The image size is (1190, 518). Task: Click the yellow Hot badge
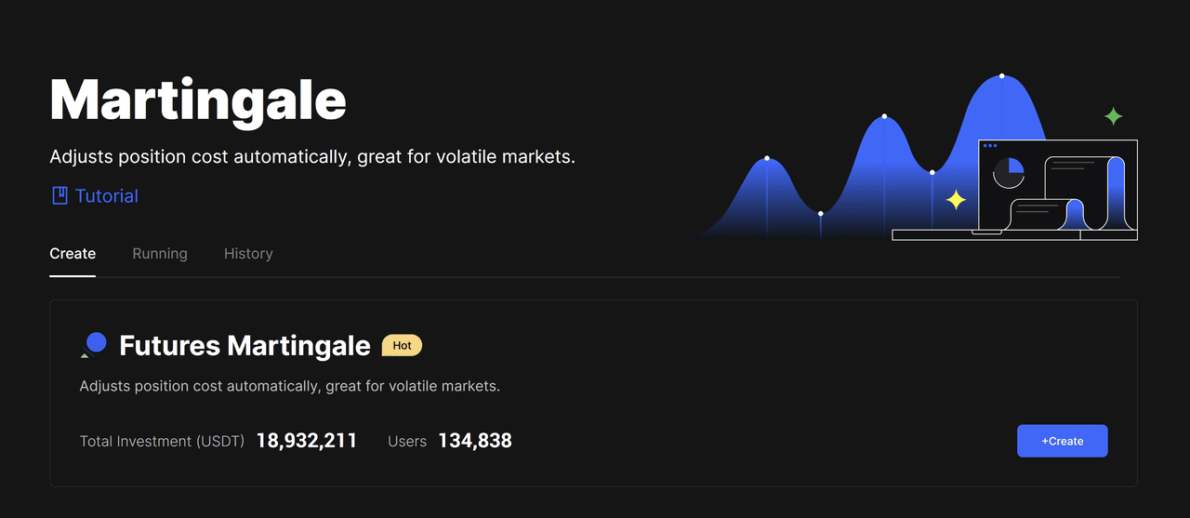tap(402, 345)
